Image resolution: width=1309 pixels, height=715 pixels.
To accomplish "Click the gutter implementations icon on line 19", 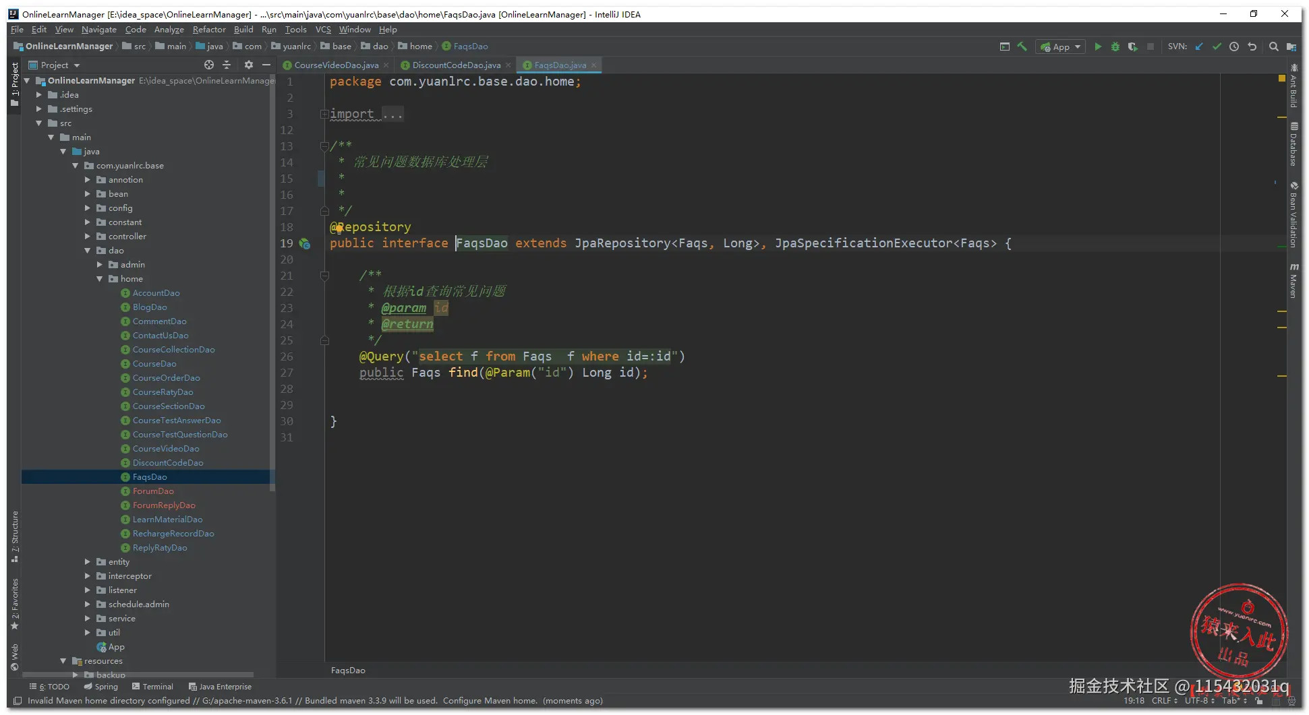I will (x=305, y=244).
